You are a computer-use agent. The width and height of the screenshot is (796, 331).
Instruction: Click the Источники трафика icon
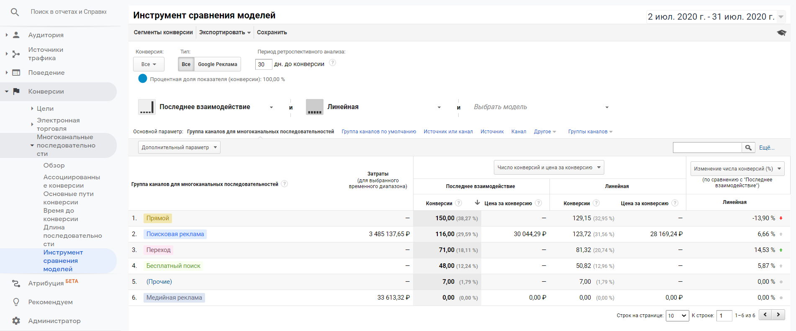point(16,54)
